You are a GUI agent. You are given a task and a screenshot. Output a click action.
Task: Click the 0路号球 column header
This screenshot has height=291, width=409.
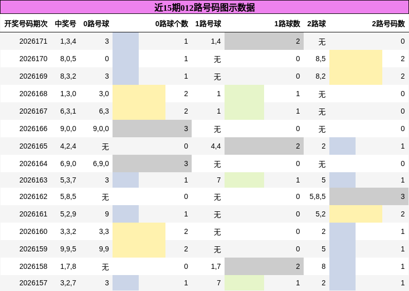[x=96, y=24]
